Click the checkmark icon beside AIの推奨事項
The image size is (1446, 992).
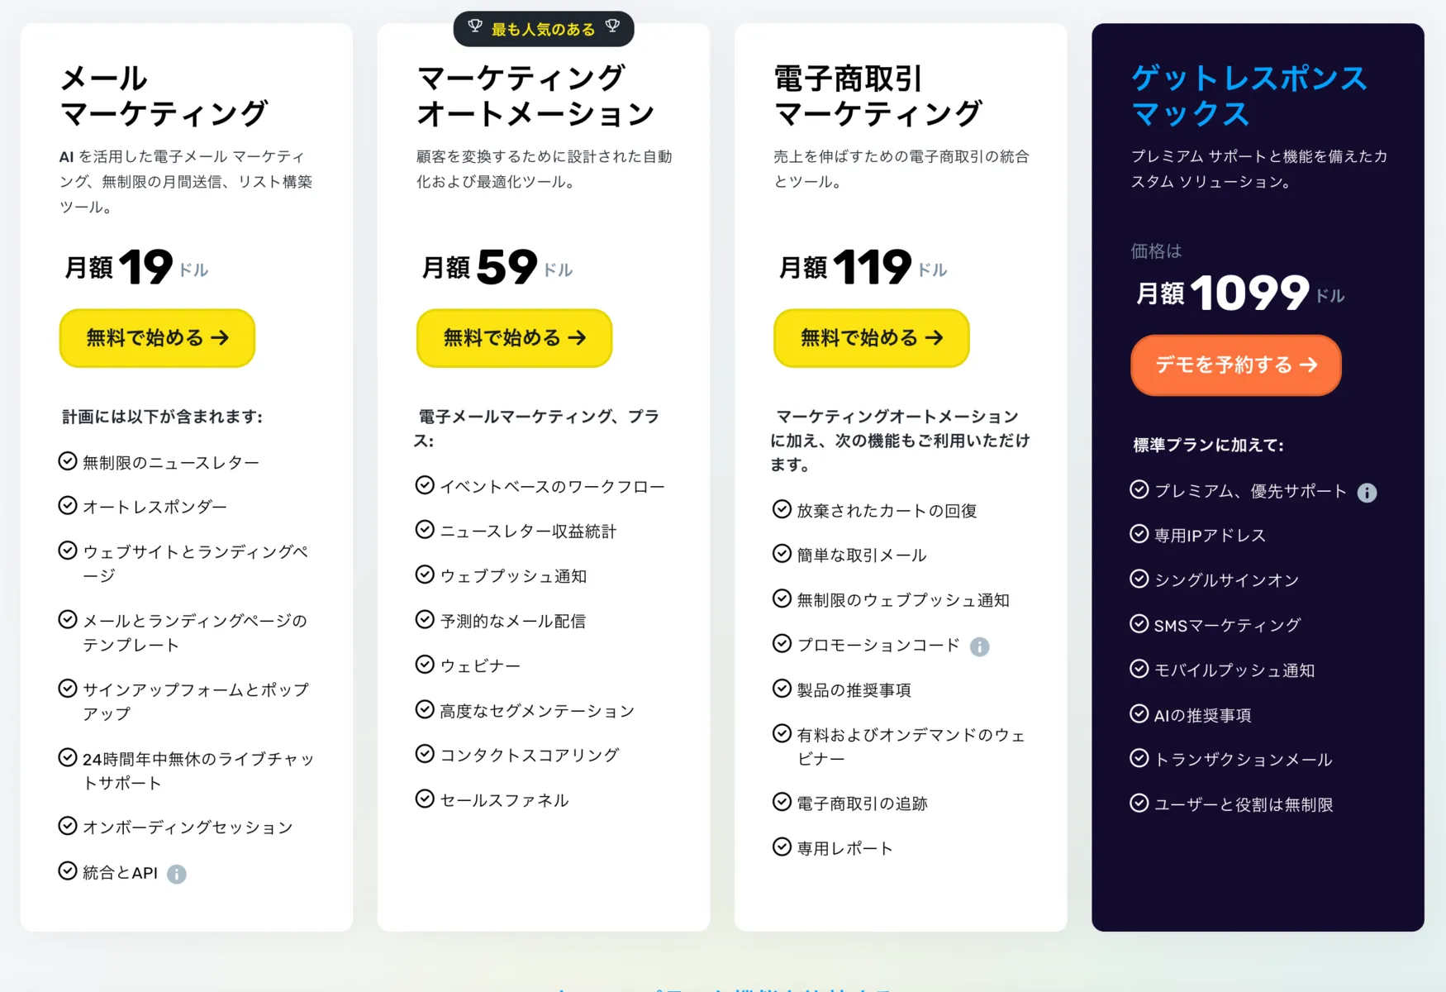coord(1138,715)
